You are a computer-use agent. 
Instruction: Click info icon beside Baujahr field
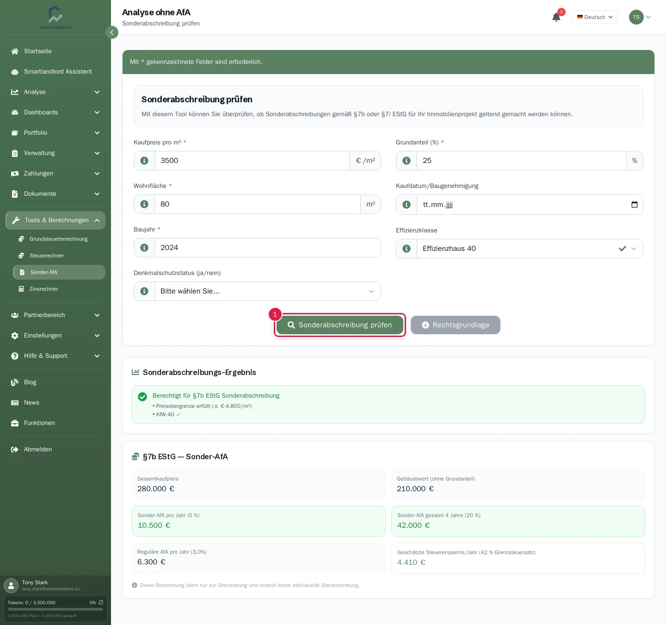tap(144, 248)
